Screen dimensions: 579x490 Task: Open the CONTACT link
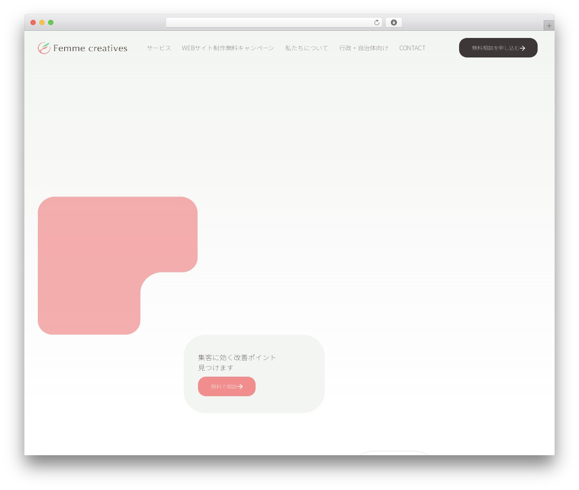click(x=412, y=48)
